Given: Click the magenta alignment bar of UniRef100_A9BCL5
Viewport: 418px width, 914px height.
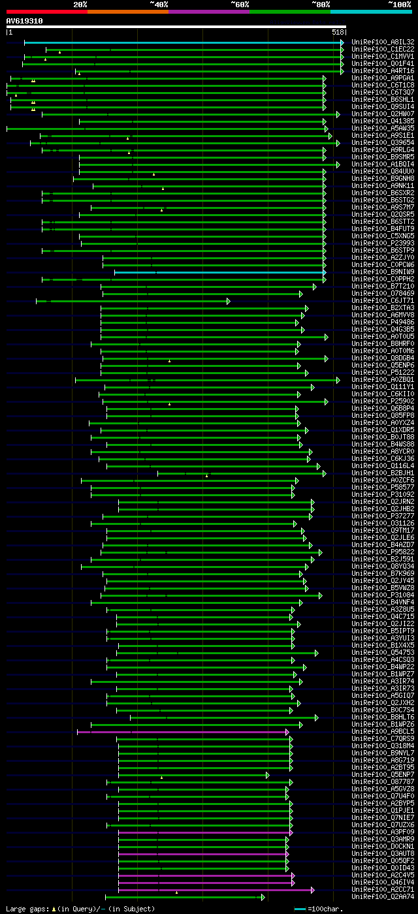Looking at the screenshot, I should tap(182, 732).
